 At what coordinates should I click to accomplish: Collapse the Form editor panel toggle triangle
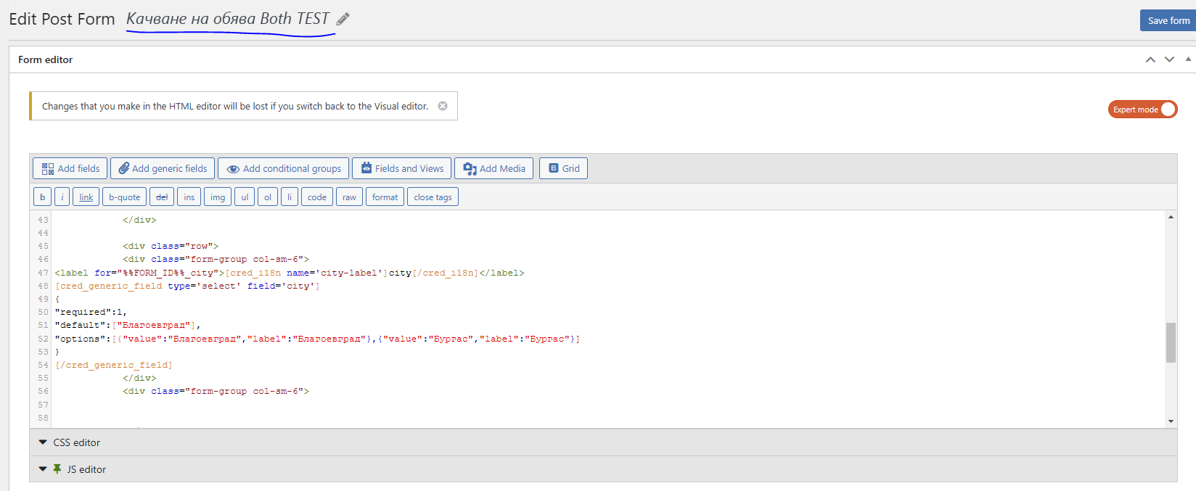(1188, 59)
